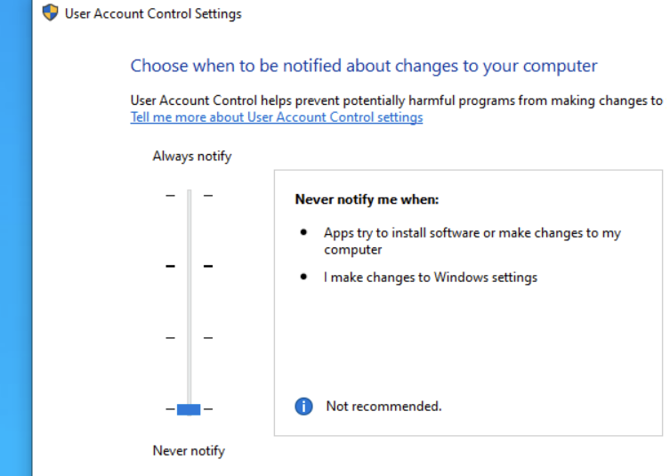Set slider to the second notch from top
The width and height of the screenshot is (670, 476).
click(189, 266)
